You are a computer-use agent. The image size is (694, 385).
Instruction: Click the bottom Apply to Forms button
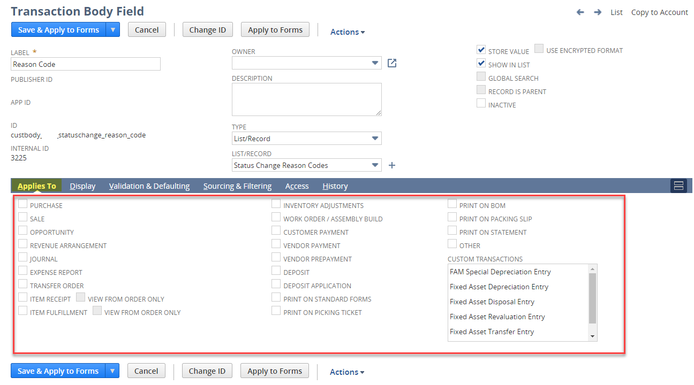(275, 371)
